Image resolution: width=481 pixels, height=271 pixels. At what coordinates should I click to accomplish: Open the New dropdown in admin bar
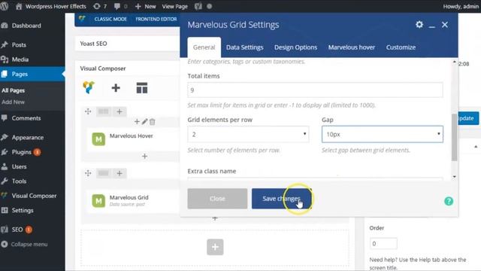(x=145, y=6)
